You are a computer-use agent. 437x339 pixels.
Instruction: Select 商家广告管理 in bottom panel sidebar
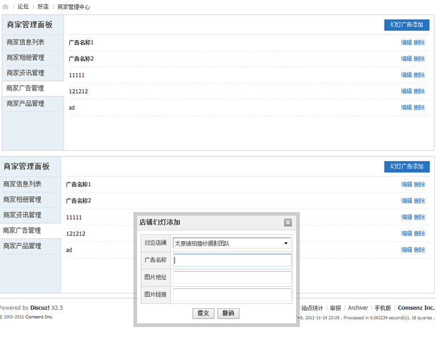pyautogui.click(x=22, y=230)
